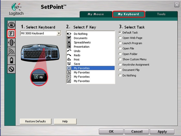This screenshot has height=136, width=181.
Task: Click the Logitech logo
Action: coord(16,9)
